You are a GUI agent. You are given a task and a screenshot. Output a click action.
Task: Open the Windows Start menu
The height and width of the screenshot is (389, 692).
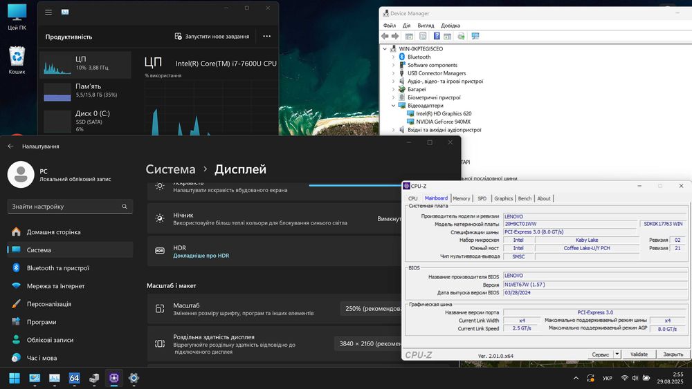(15, 378)
